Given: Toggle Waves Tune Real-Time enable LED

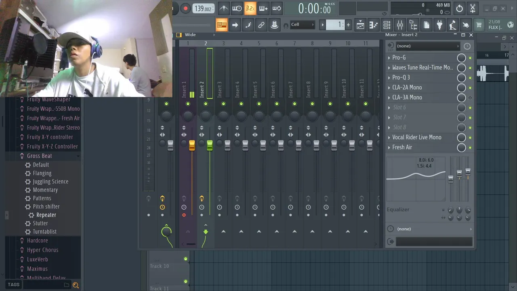Looking at the screenshot, I should (470, 68).
